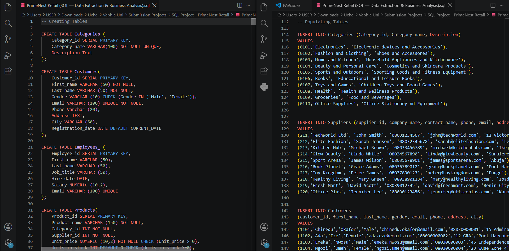Open the 'Vaphla Uni' breadcrumb in the left window
Screen dimensions: 509x251
[x=113, y=15]
